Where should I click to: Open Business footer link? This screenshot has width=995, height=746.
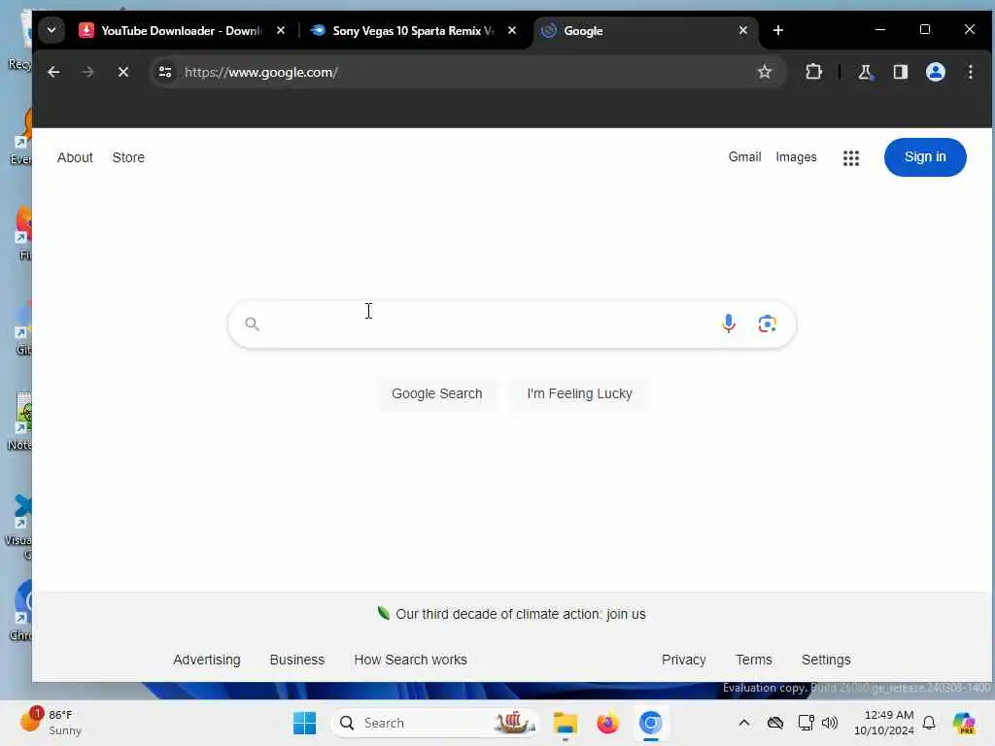pyautogui.click(x=297, y=660)
